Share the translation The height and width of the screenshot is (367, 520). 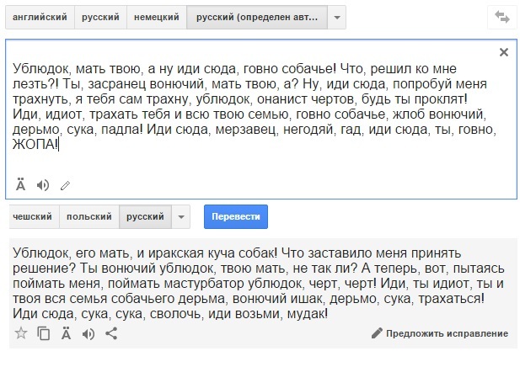click(x=110, y=333)
